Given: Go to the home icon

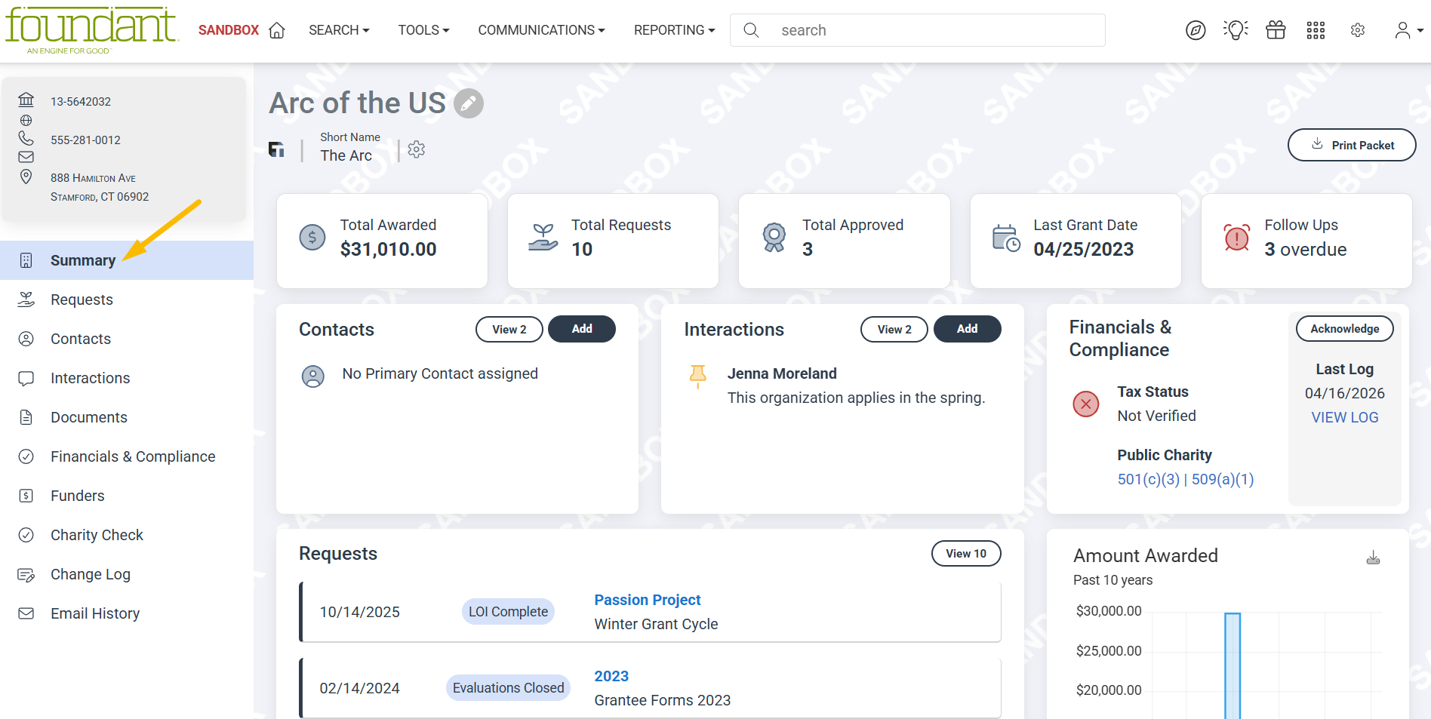Looking at the screenshot, I should coord(277,30).
